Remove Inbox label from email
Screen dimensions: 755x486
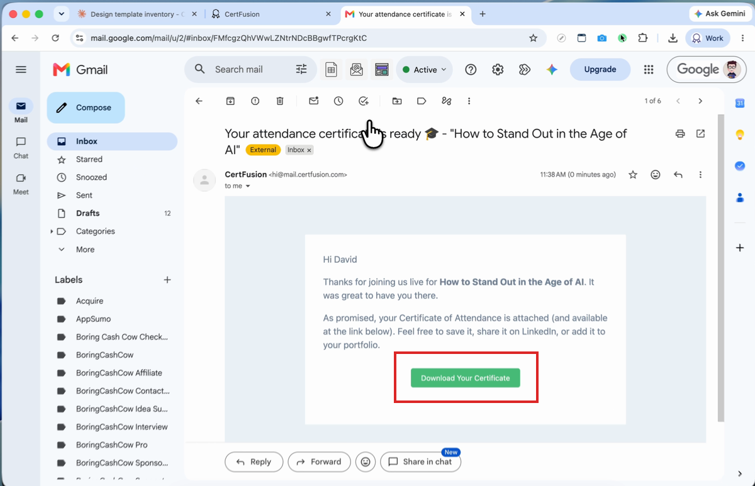point(310,150)
